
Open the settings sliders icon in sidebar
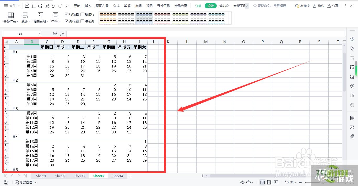pyautogui.click(x=352, y=58)
